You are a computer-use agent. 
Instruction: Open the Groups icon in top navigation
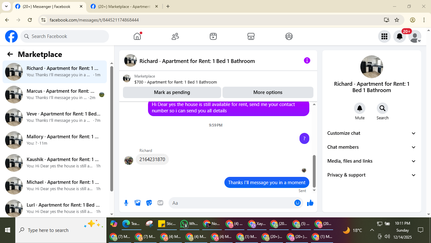click(289, 36)
